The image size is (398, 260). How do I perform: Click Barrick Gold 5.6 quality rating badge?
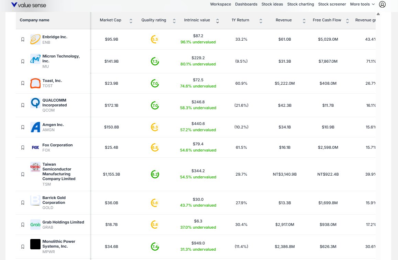point(155,203)
